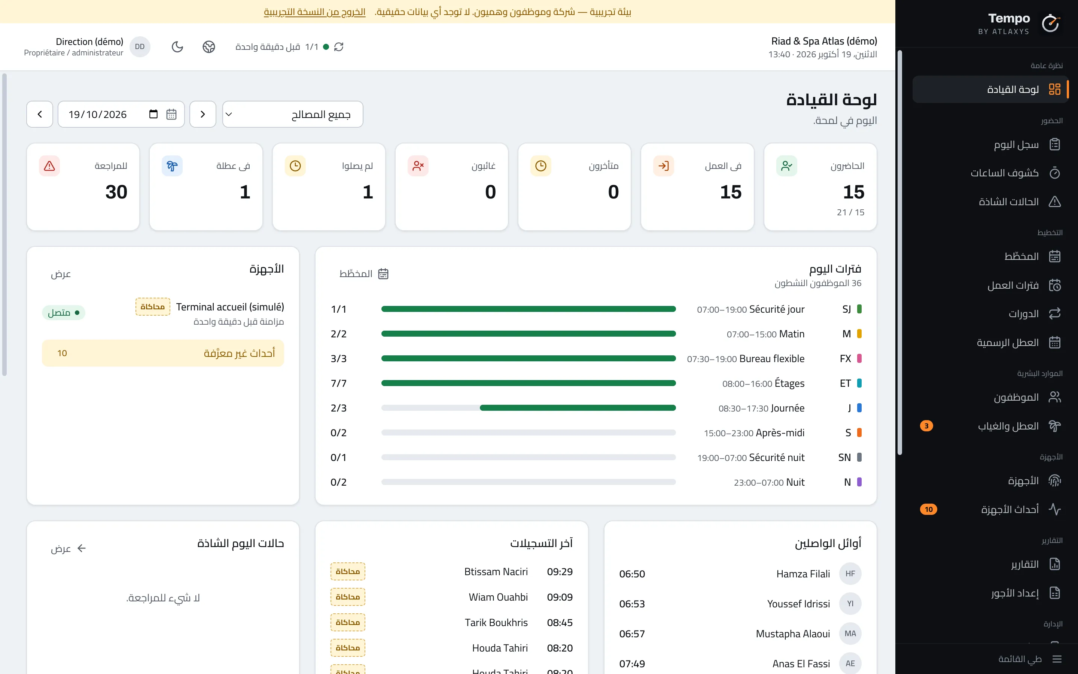Open سجل اليوم in the sidebar

(990, 145)
